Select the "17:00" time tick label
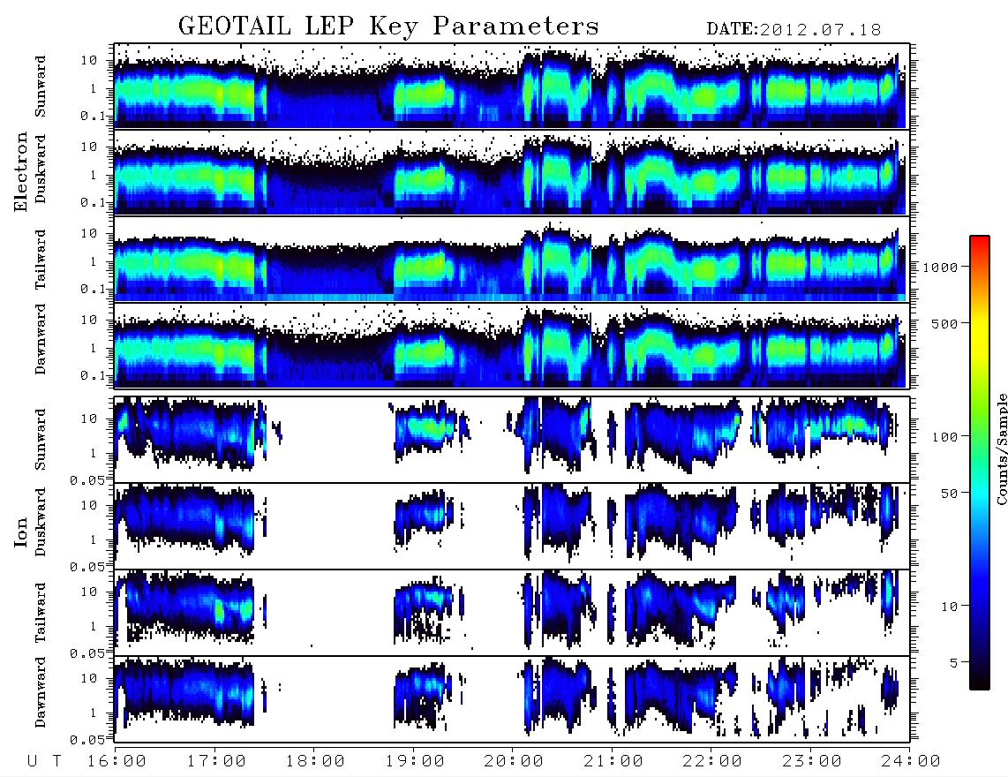Screen dimensions: 1008x777 [216, 762]
